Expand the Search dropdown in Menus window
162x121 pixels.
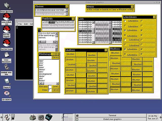[x=106, y=10]
